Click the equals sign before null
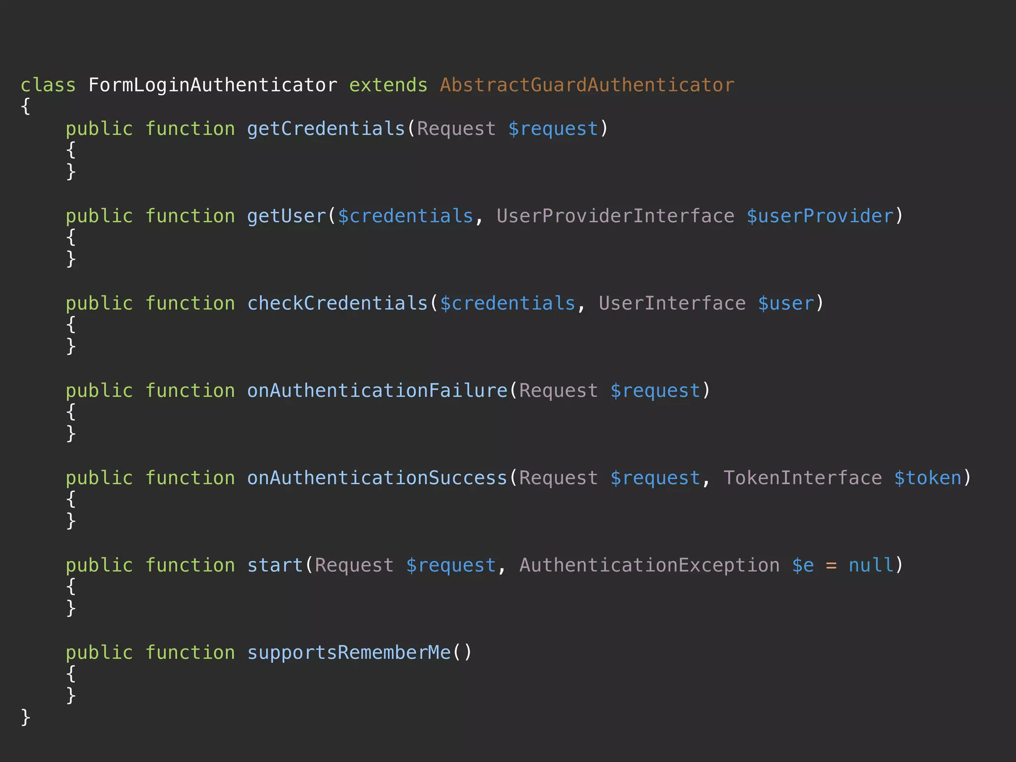 [831, 566]
